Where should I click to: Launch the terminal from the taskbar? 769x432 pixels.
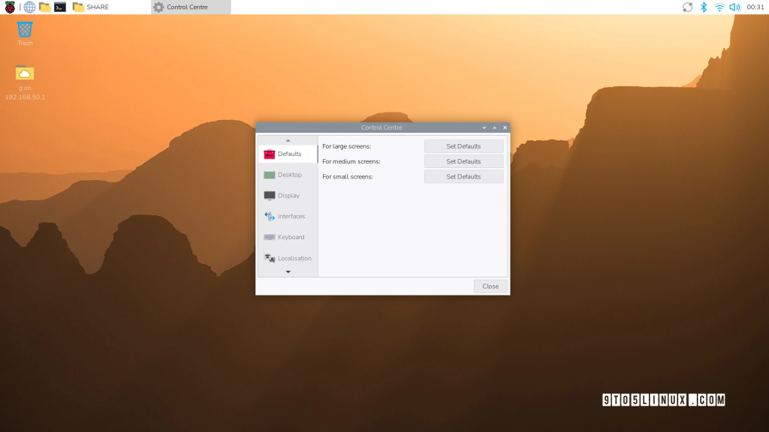click(x=60, y=7)
